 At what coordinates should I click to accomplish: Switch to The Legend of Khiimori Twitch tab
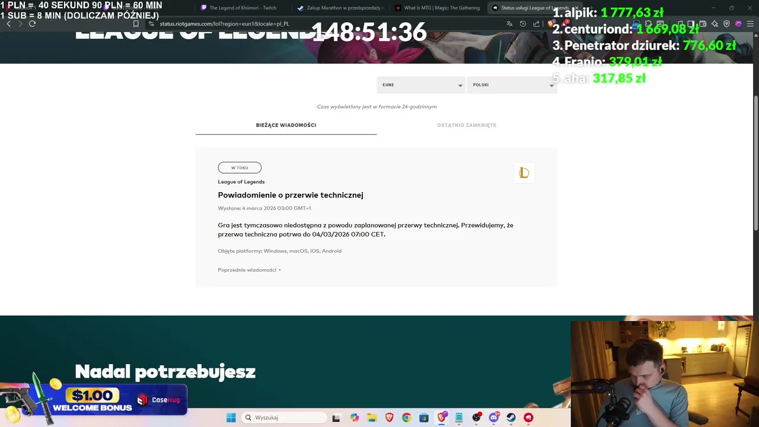(x=243, y=8)
